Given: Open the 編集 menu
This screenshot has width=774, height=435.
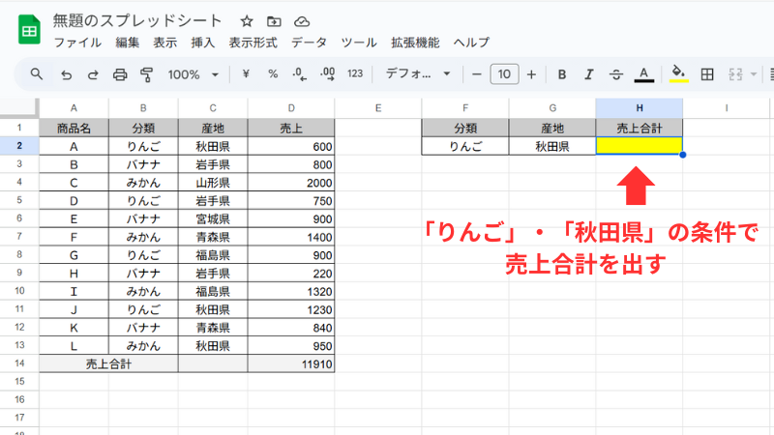Looking at the screenshot, I should [x=128, y=43].
